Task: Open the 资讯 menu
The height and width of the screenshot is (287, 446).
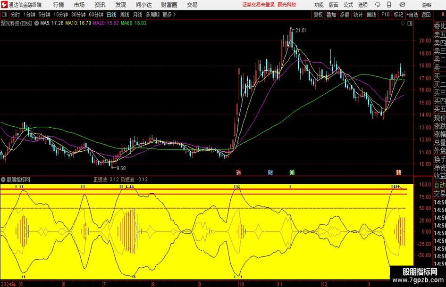Action: pyautogui.click(x=100, y=5)
